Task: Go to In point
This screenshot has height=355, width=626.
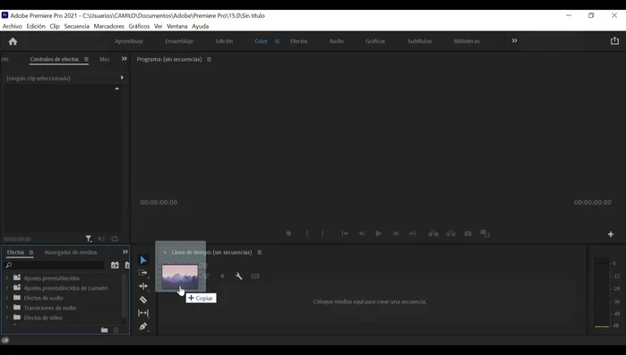Action: (345, 233)
